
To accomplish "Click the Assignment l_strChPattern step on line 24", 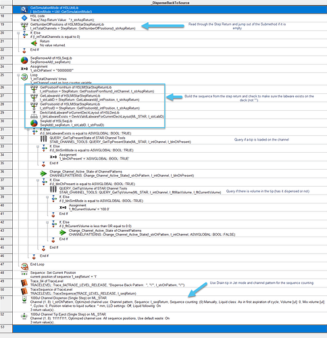I will pyautogui.click(x=52, y=68).
